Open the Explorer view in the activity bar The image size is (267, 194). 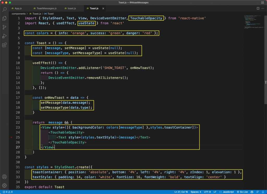(4, 19)
